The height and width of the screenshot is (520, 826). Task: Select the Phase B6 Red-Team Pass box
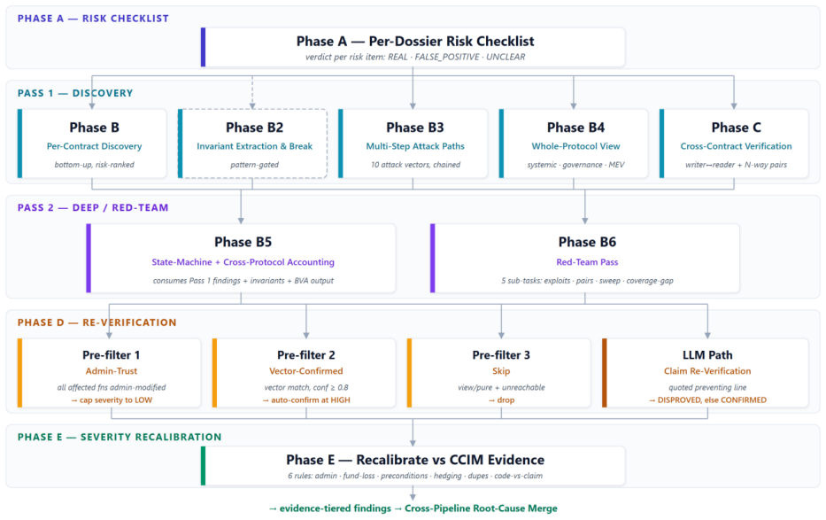pos(584,258)
